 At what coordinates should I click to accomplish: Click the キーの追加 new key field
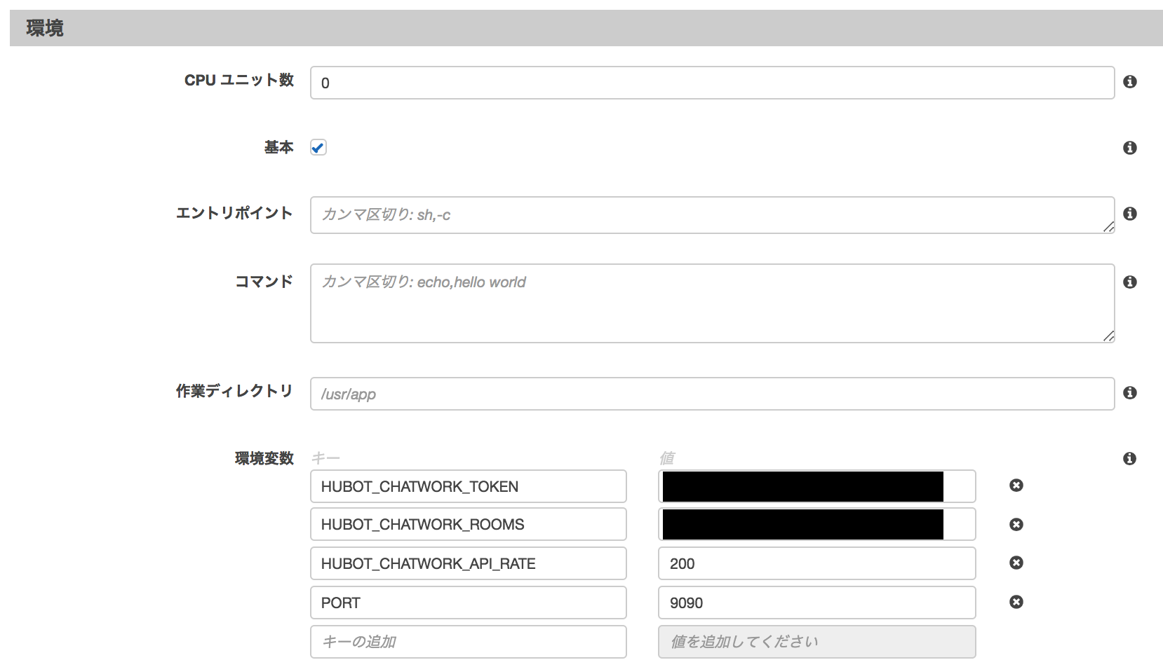(x=469, y=642)
